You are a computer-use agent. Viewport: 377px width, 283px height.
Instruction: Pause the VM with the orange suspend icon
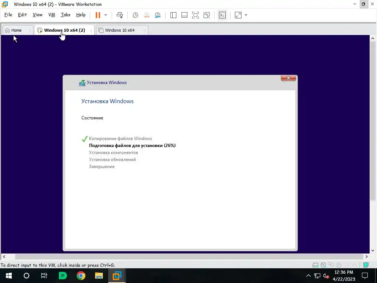point(98,15)
